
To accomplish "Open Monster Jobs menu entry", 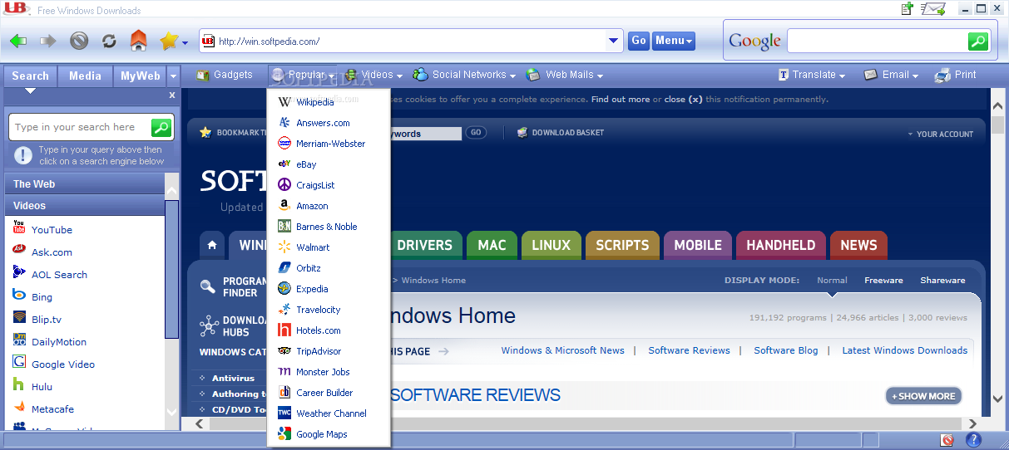I will tap(329, 372).
